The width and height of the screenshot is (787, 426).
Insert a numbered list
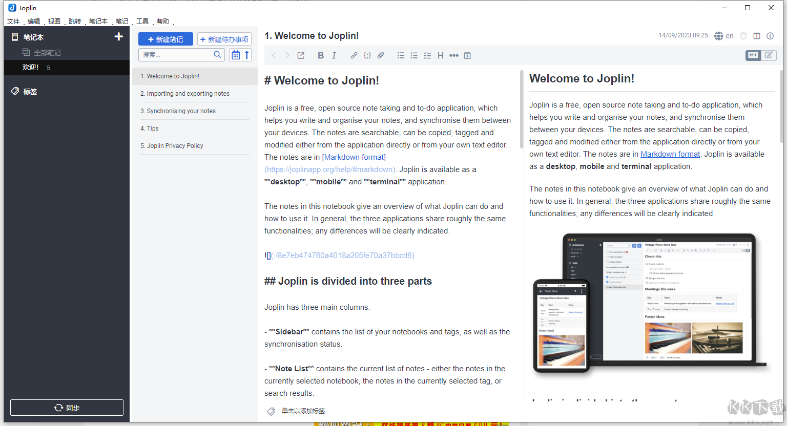tap(414, 55)
